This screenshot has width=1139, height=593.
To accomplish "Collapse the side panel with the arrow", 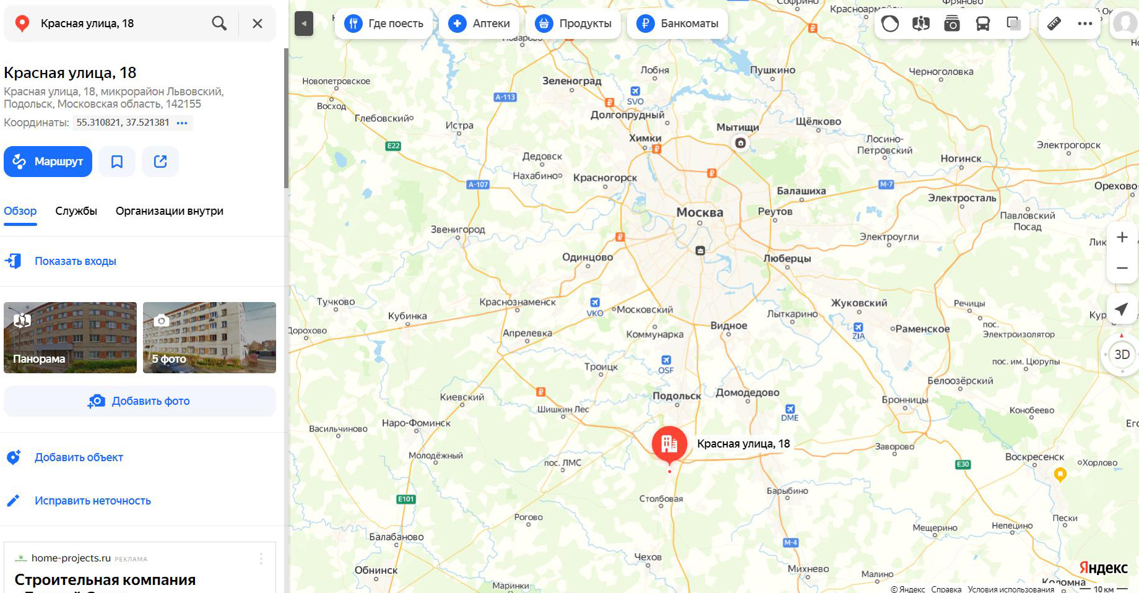I will [304, 24].
